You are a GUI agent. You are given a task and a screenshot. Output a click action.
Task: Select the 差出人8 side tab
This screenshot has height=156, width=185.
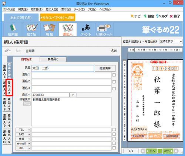pyautogui.click(x=4, y=104)
